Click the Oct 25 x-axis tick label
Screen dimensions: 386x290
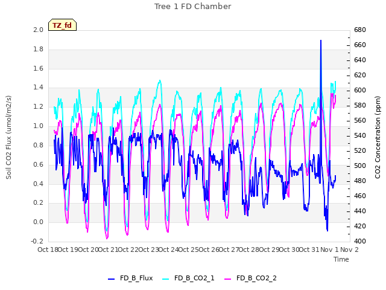click(x=189, y=250)
